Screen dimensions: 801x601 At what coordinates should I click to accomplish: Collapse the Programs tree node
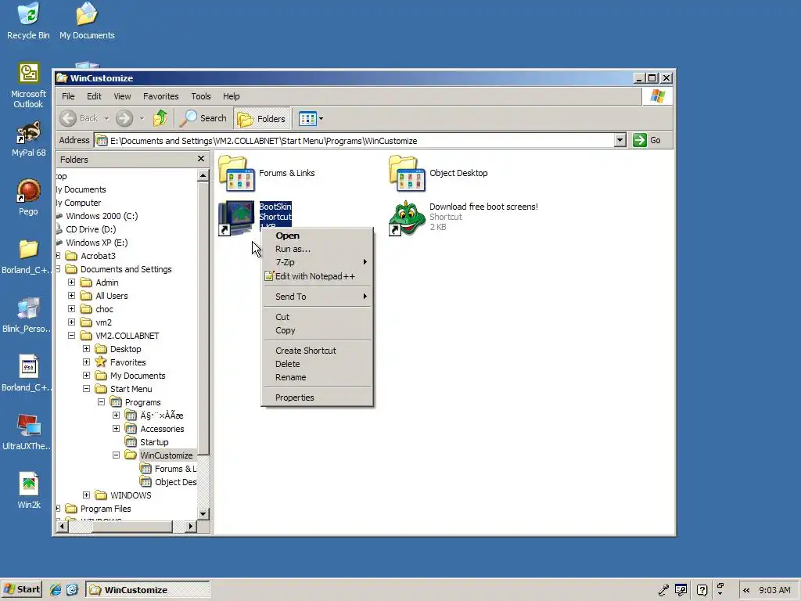click(x=101, y=401)
